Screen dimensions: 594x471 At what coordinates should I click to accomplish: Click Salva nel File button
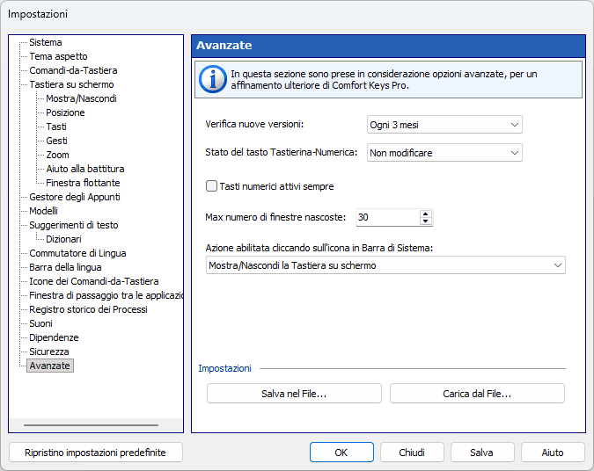(294, 394)
